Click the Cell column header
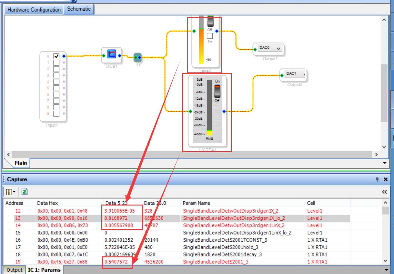The image size is (394, 274). click(328, 203)
